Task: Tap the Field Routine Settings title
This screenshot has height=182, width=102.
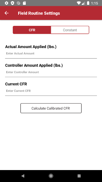Action: click(39, 13)
